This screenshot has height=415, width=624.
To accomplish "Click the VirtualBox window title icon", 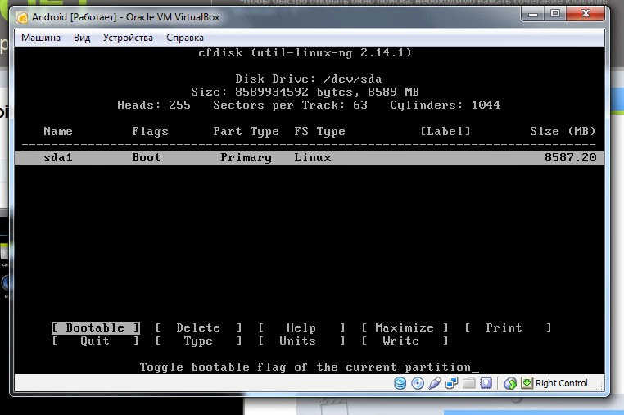I will (22, 17).
